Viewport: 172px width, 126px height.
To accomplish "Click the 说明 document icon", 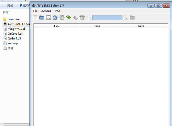I will 5,48.
